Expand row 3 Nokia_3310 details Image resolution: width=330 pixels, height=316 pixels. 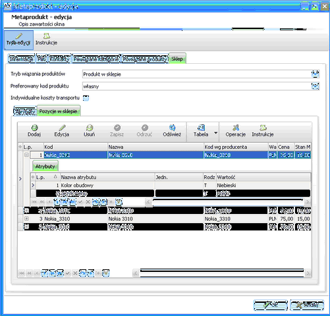(x=26, y=219)
